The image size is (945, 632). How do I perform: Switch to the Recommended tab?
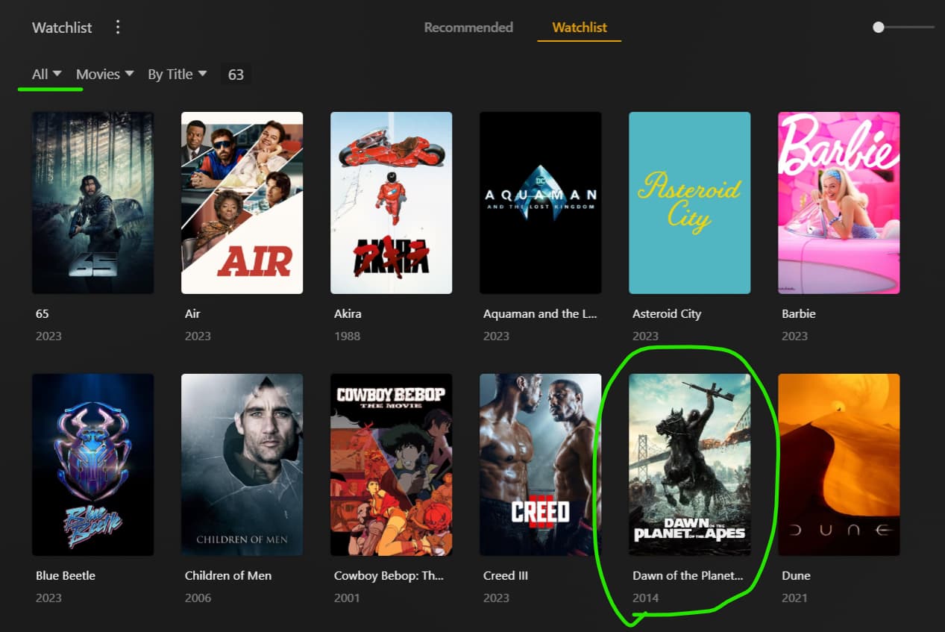click(x=468, y=28)
